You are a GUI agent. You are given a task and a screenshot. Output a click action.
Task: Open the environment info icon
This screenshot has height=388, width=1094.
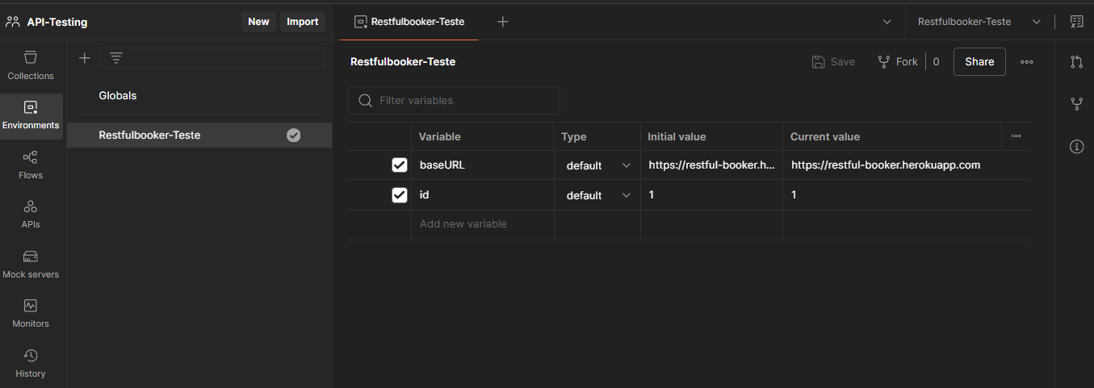click(x=1076, y=147)
